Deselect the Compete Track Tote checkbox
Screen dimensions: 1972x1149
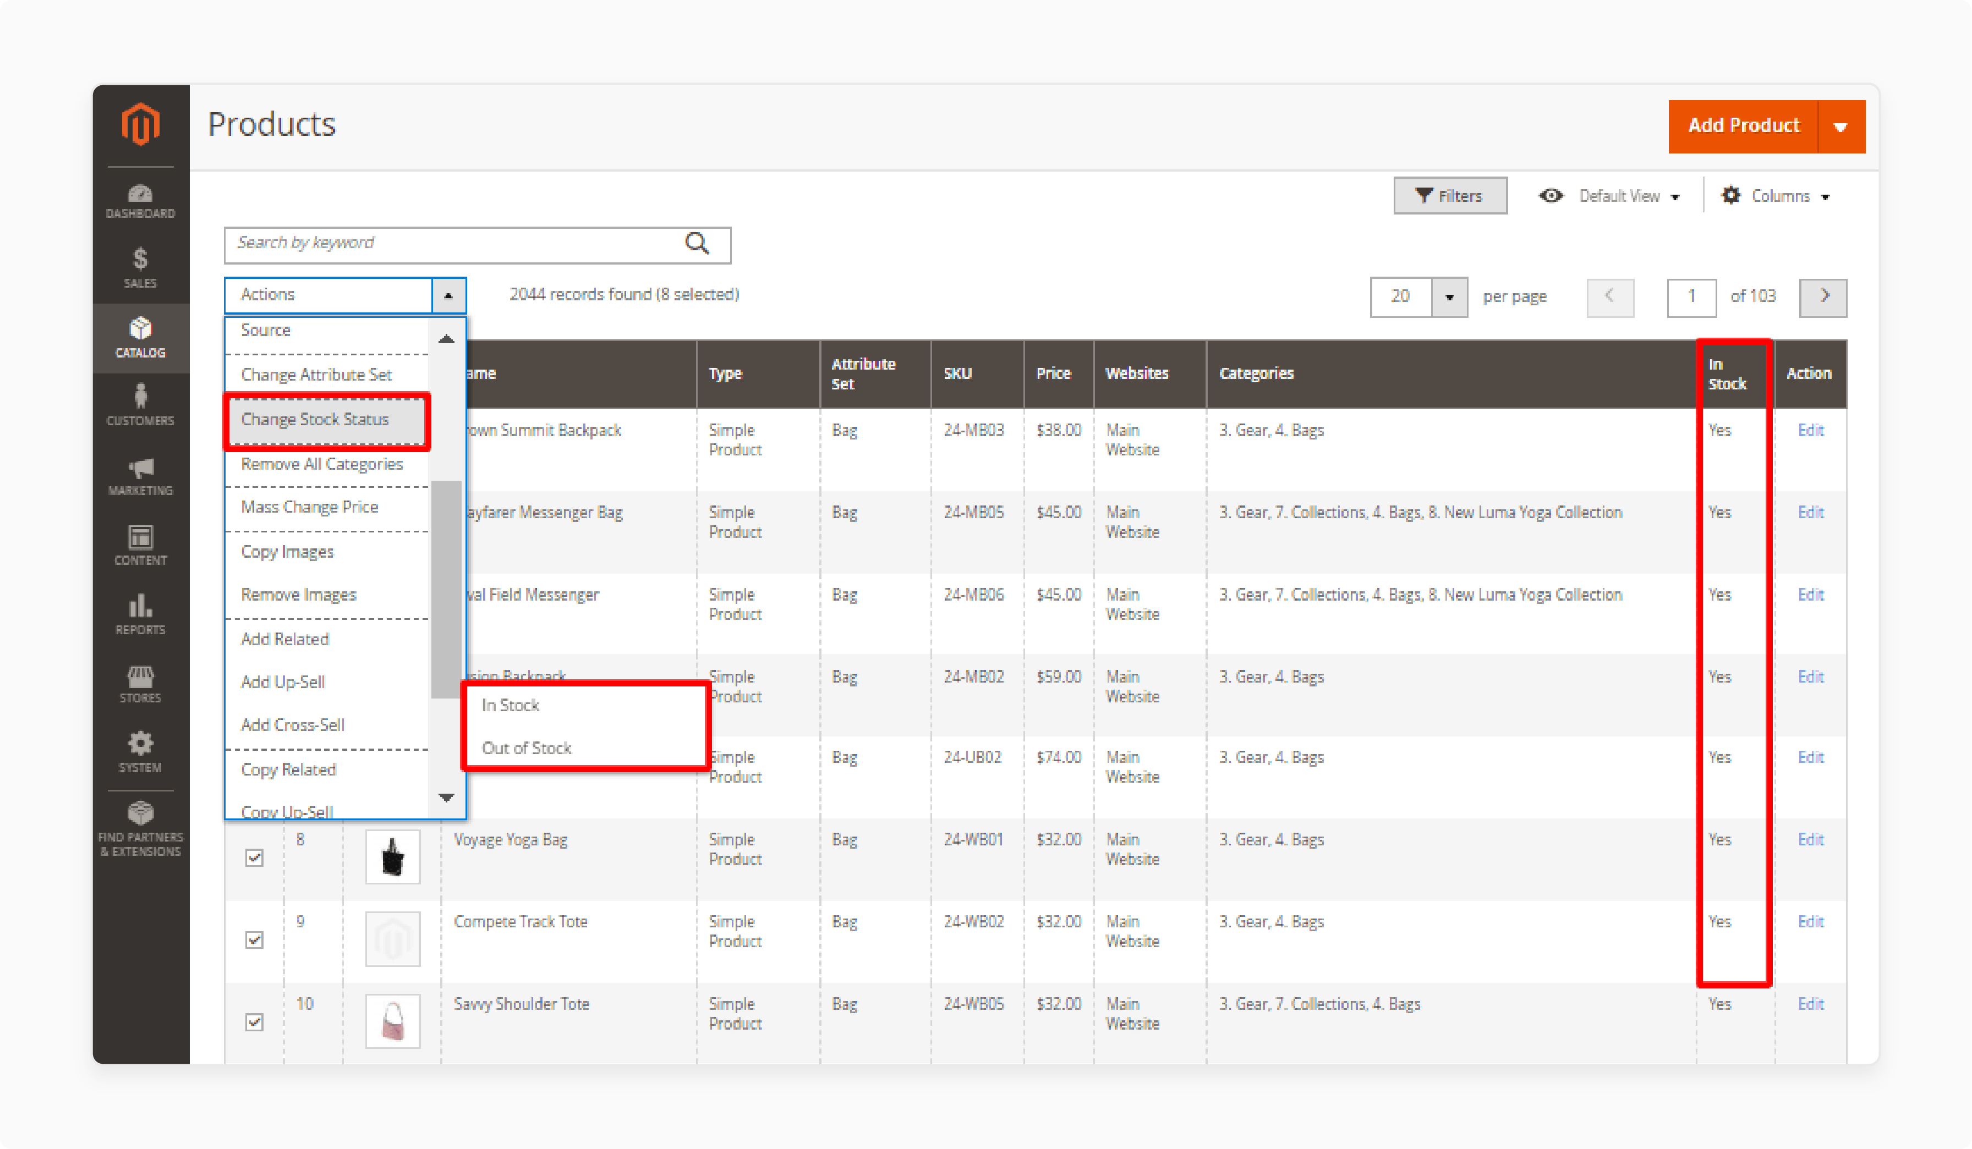[x=254, y=939]
